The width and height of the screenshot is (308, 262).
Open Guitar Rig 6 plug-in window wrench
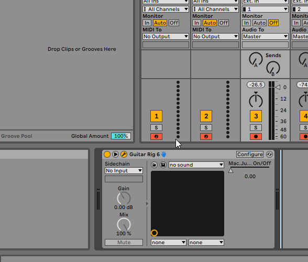(124, 154)
